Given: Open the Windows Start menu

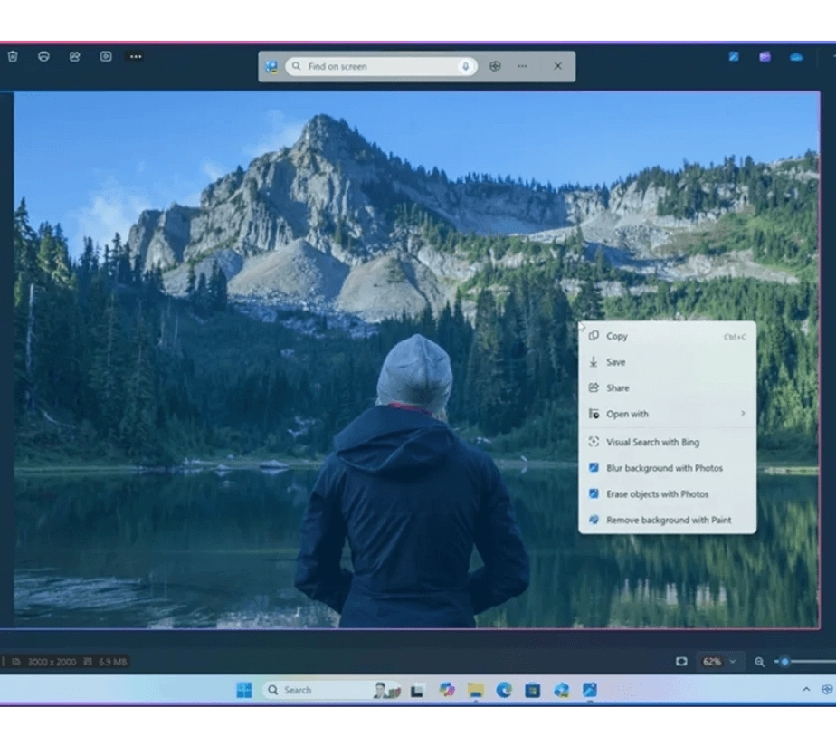Looking at the screenshot, I should 244,690.
